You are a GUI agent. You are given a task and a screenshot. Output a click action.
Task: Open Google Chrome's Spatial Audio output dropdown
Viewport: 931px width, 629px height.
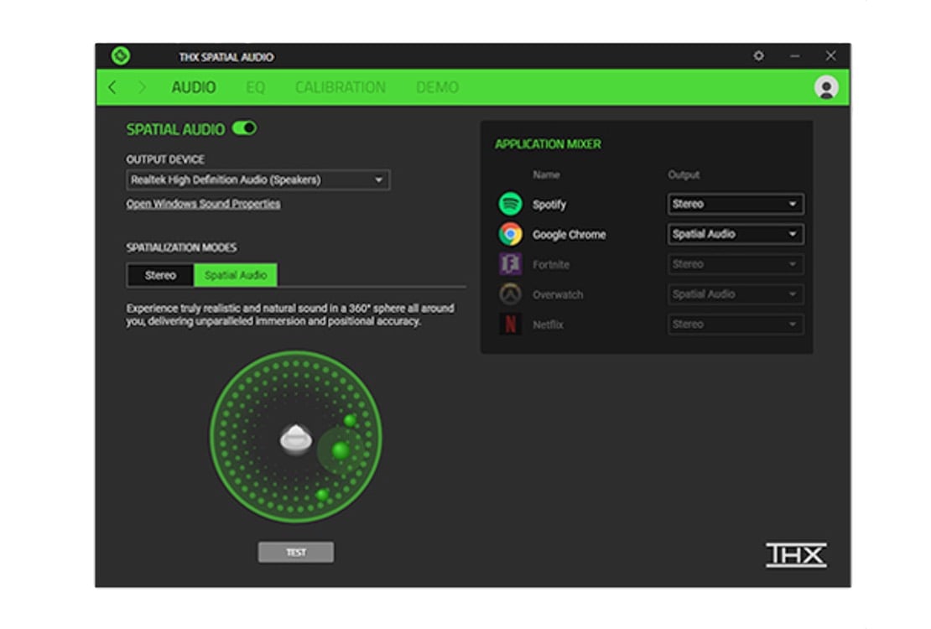(735, 234)
